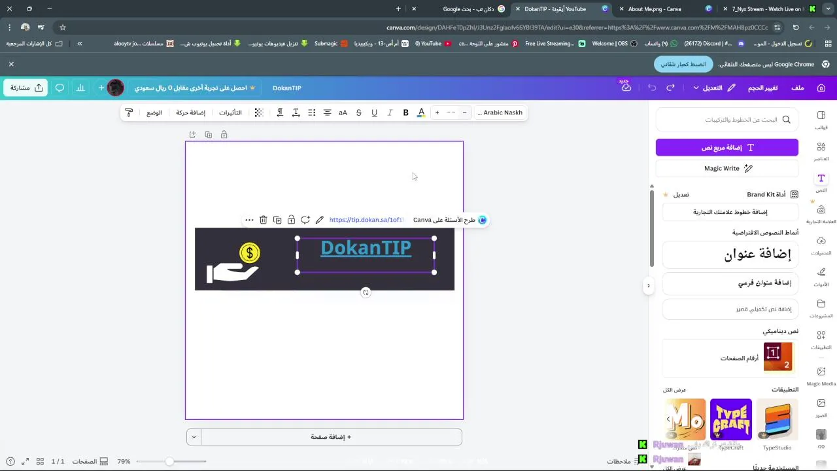837x471 pixels.
Task: Click the copy style paint roller icon
Action: [x=129, y=113]
